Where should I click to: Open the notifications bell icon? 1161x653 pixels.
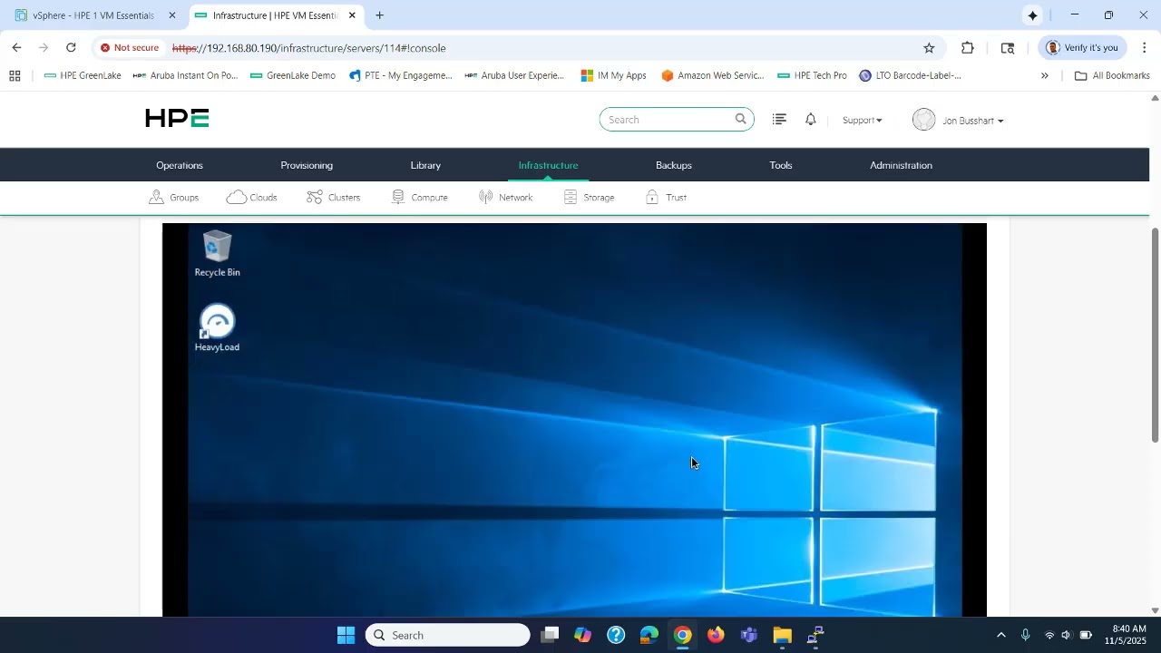coord(811,119)
